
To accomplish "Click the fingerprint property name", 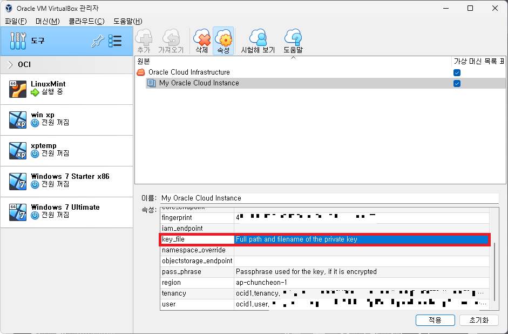I will pos(177,218).
